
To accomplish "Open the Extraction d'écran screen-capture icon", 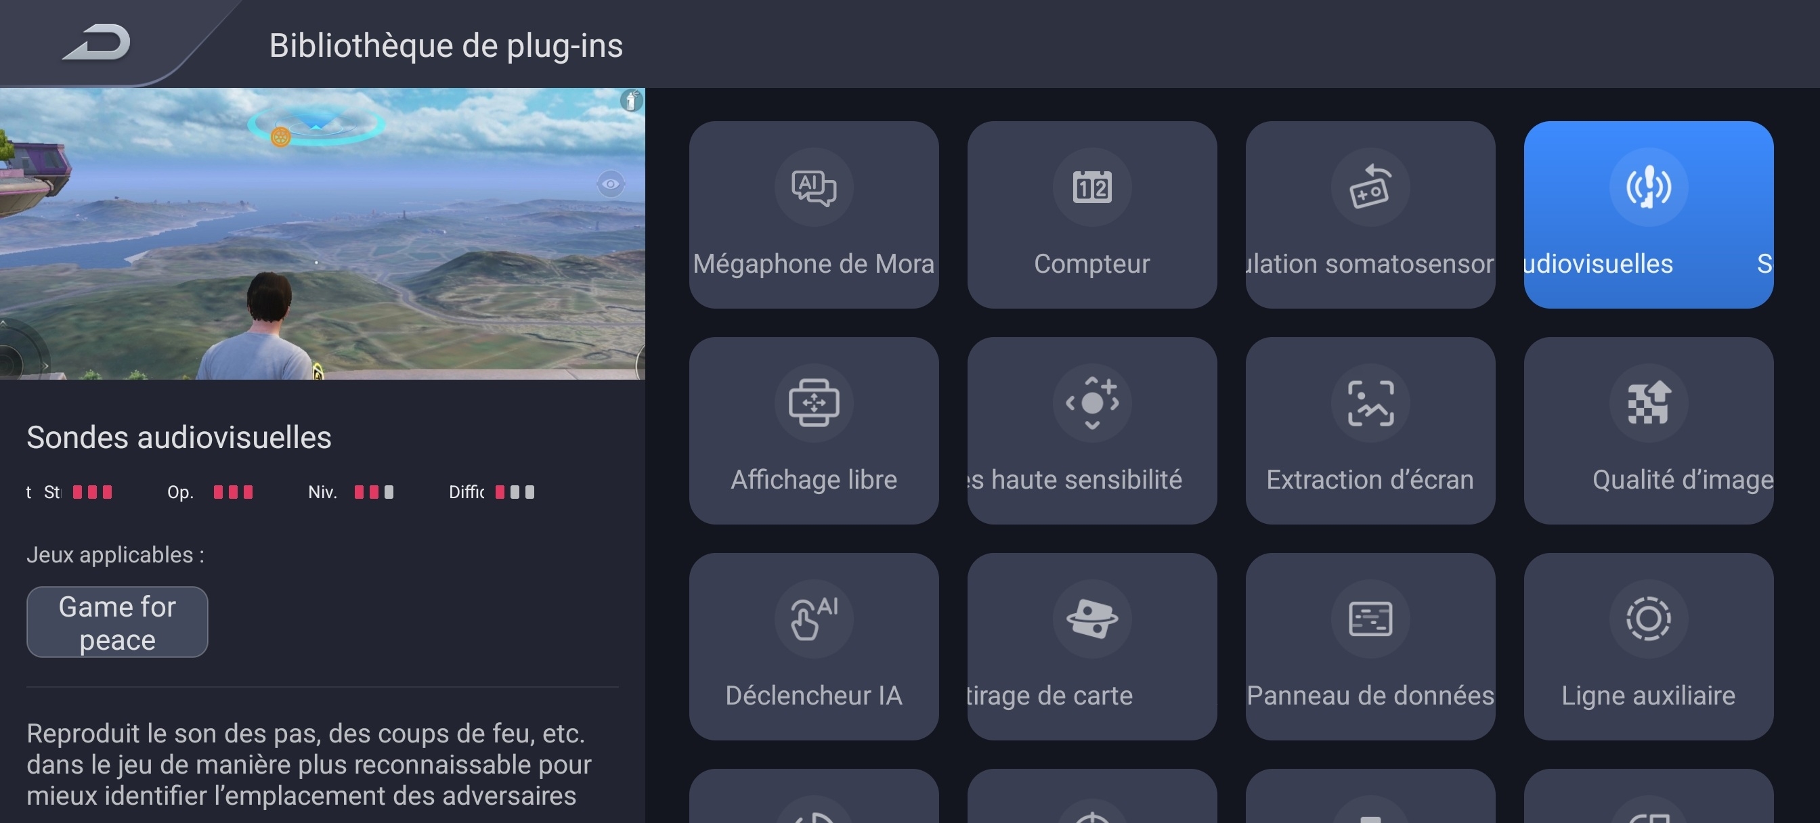I will (1369, 403).
